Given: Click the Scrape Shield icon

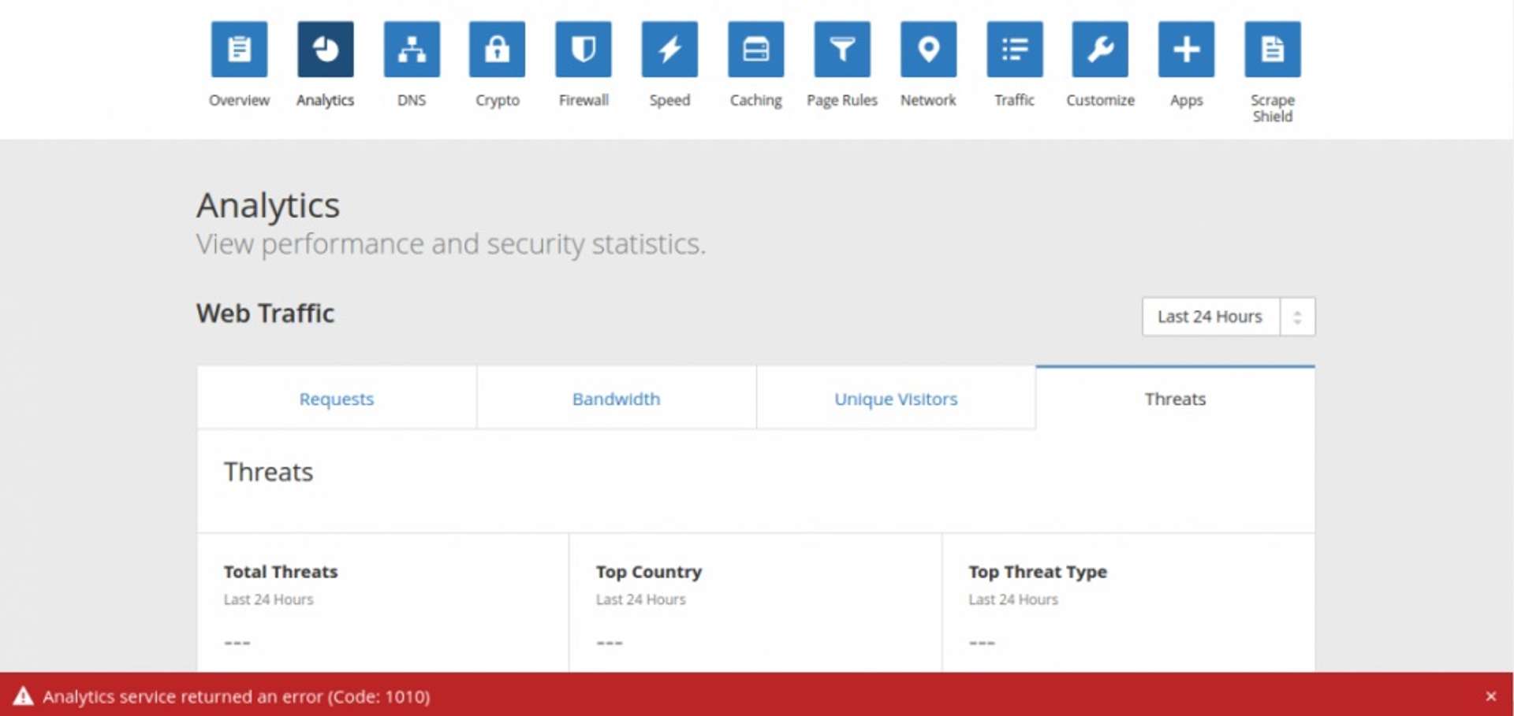Looking at the screenshot, I should (1272, 49).
